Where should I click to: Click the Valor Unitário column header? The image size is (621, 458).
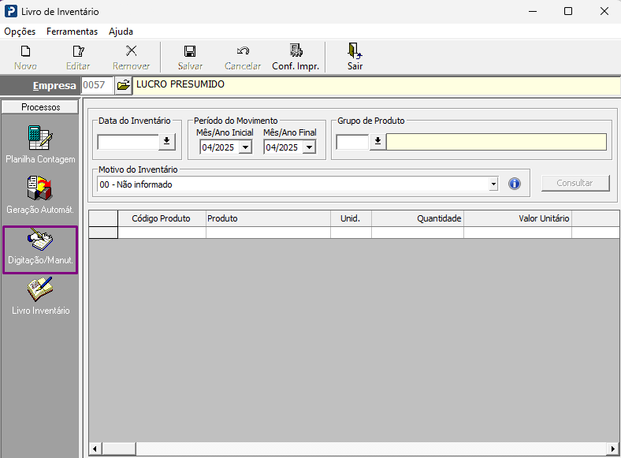tap(518, 218)
